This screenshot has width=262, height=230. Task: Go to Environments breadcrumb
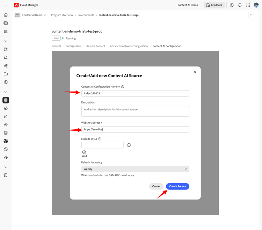click(x=86, y=15)
